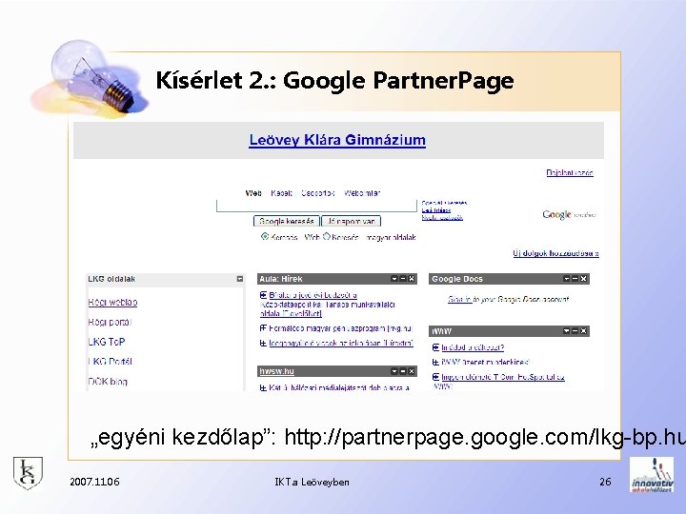Viewport: 686px width, 514px height.
Task: Open the hwsw.hu médialejátszó headline
Action: (x=339, y=388)
